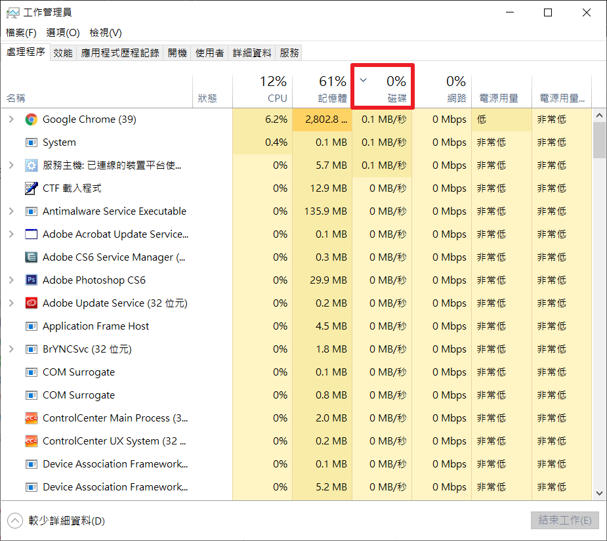Maximize the 工作管理員 window
The width and height of the screenshot is (607, 541).
(x=548, y=12)
